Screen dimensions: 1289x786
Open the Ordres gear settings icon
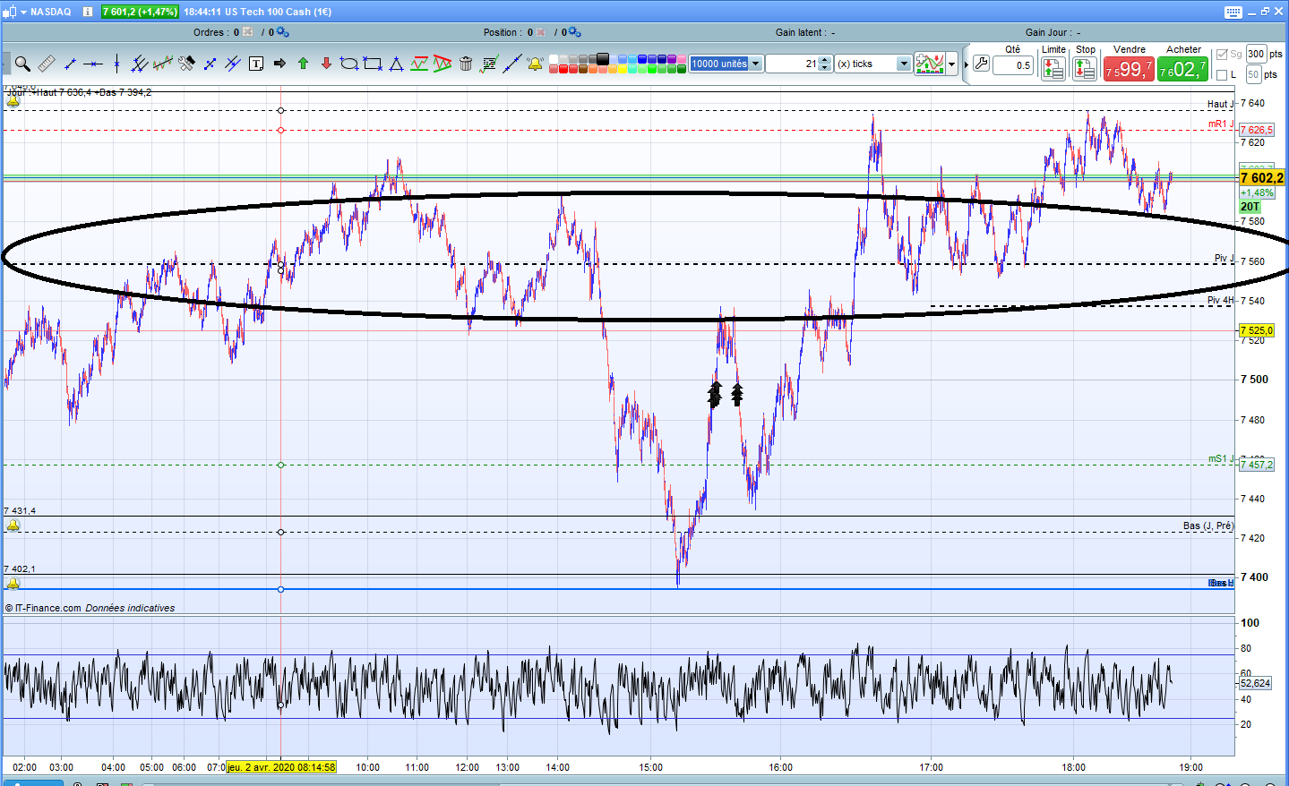282,32
